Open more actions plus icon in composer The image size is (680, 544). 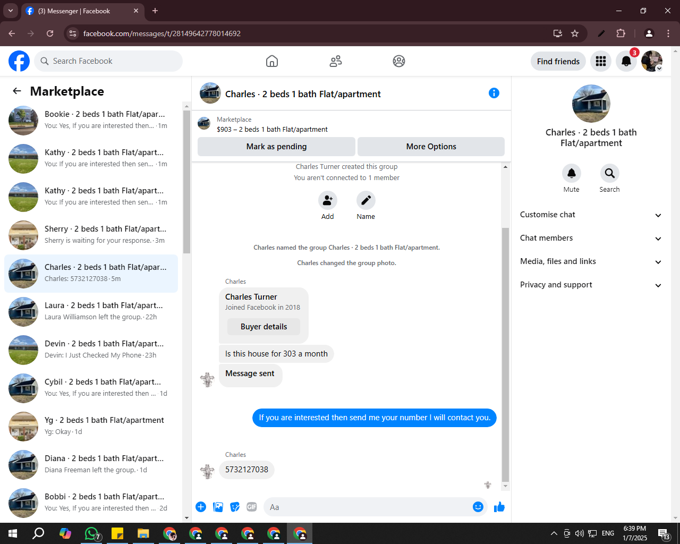201,507
